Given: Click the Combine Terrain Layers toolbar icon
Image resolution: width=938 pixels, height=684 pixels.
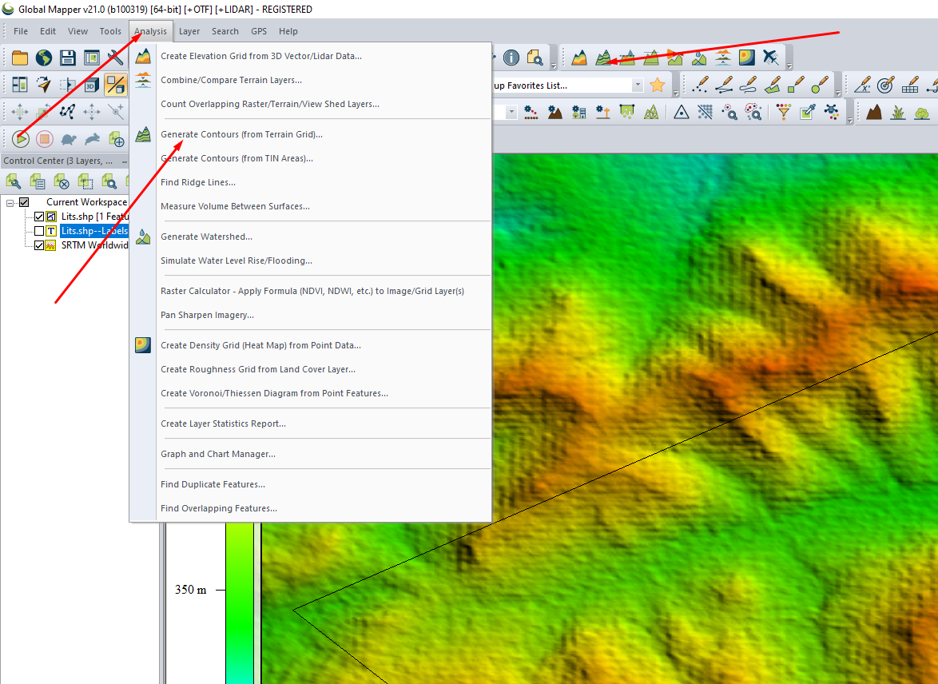Looking at the screenshot, I should click(x=722, y=58).
